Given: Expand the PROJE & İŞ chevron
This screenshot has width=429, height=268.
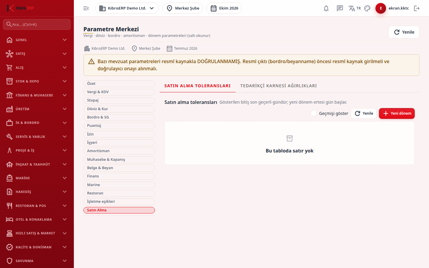Looking at the screenshot, I should pyautogui.click(x=65, y=150).
